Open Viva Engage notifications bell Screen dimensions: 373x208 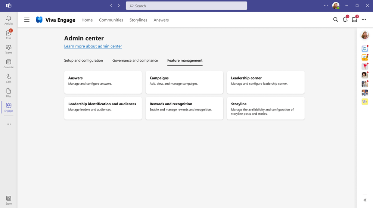(x=345, y=20)
